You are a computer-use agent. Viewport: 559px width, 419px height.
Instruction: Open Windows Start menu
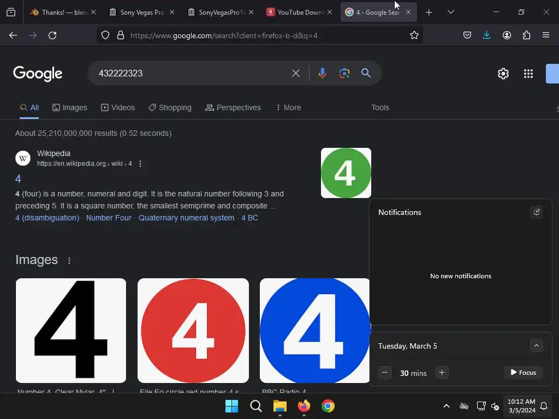tap(231, 406)
